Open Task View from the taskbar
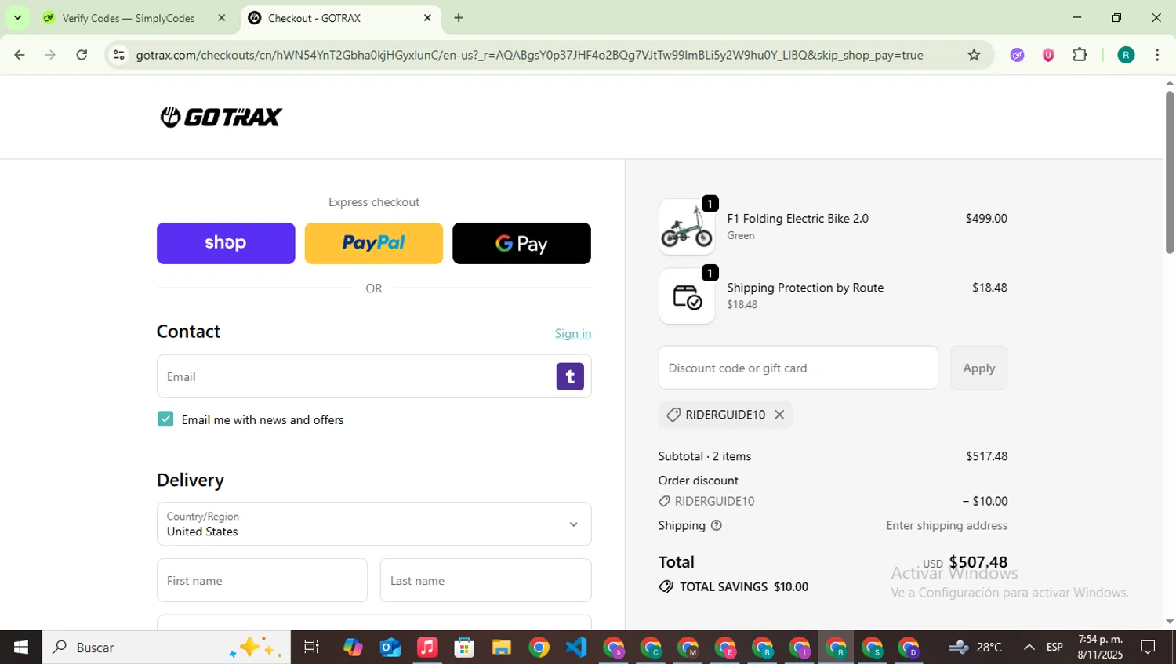Image resolution: width=1176 pixels, height=664 pixels. [311, 648]
